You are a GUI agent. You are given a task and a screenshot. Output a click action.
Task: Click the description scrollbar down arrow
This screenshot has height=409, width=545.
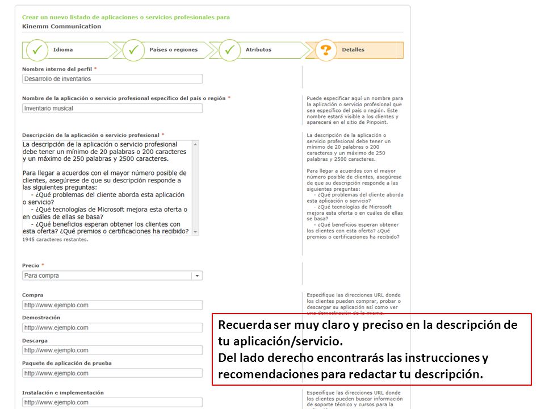pos(195,232)
